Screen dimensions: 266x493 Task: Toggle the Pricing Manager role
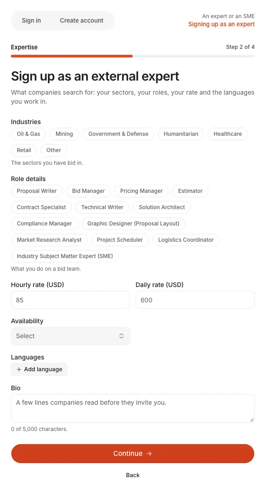click(x=141, y=191)
